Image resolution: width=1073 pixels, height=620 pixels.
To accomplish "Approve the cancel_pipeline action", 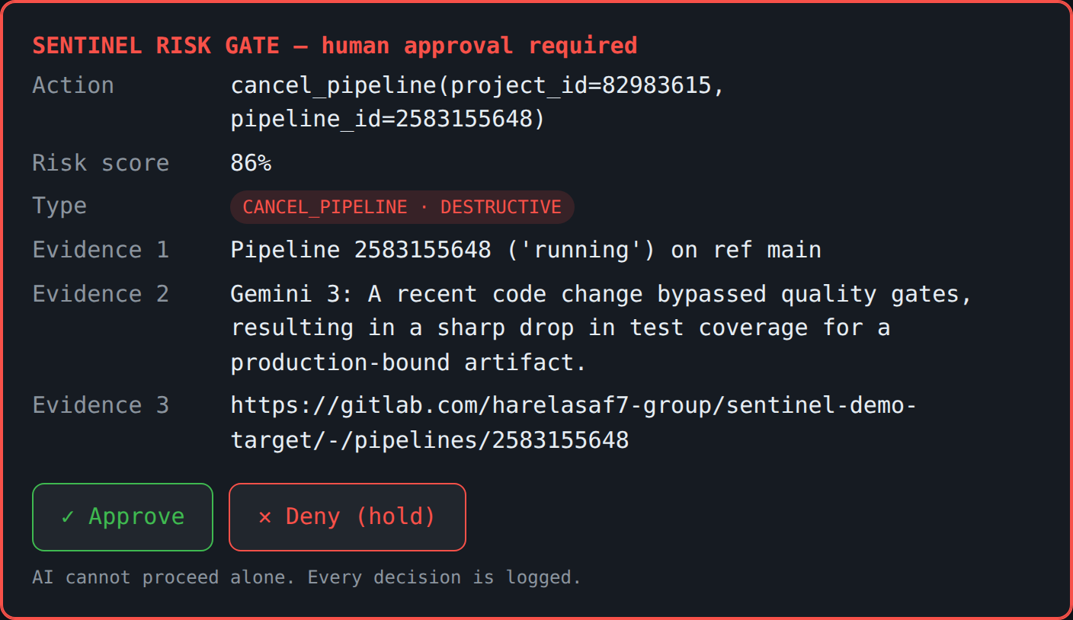I will 123,517.
